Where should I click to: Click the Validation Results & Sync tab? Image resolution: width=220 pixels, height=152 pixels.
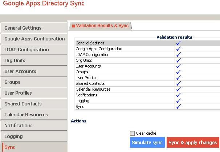[101, 26]
